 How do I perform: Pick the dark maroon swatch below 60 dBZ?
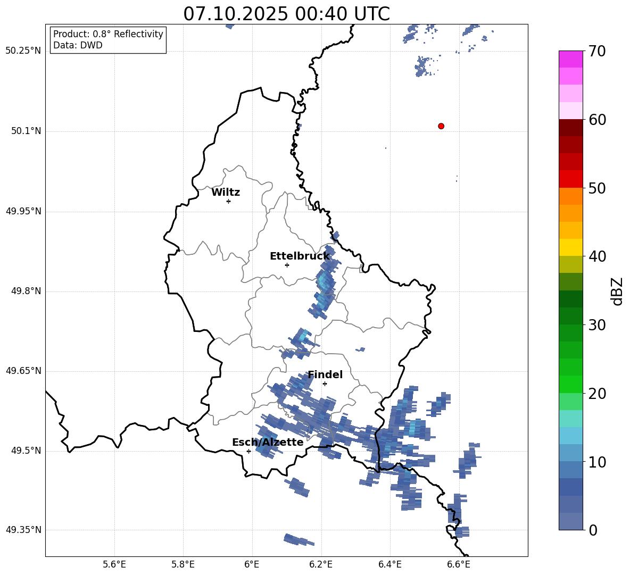pyautogui.click(x=570, y=128)
